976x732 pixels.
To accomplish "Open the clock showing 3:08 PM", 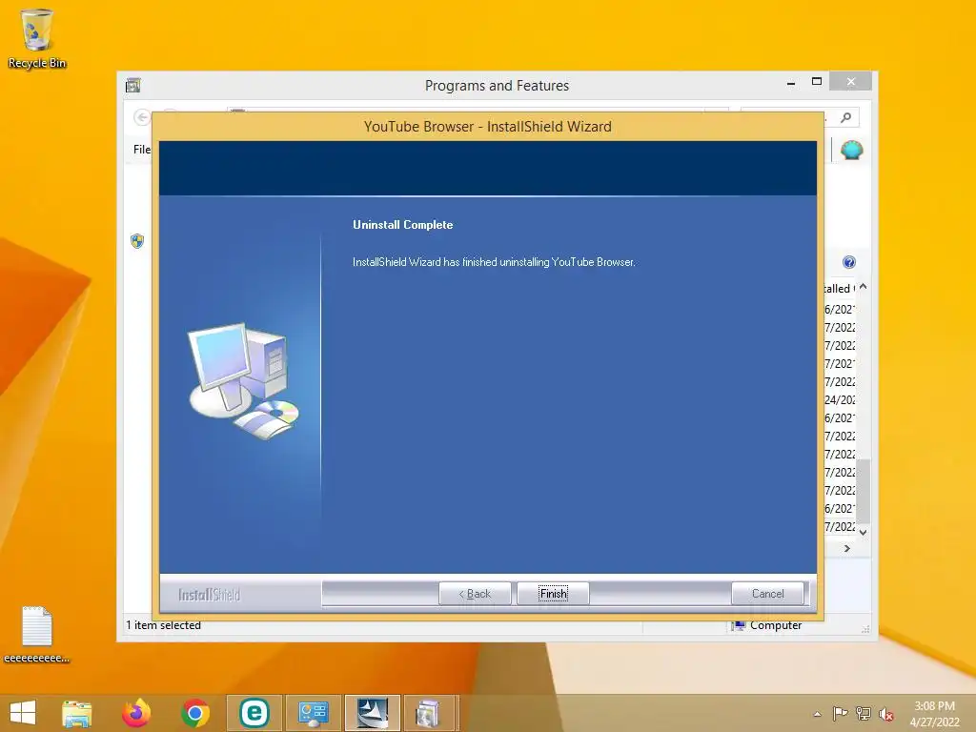I will coord(934,714).
